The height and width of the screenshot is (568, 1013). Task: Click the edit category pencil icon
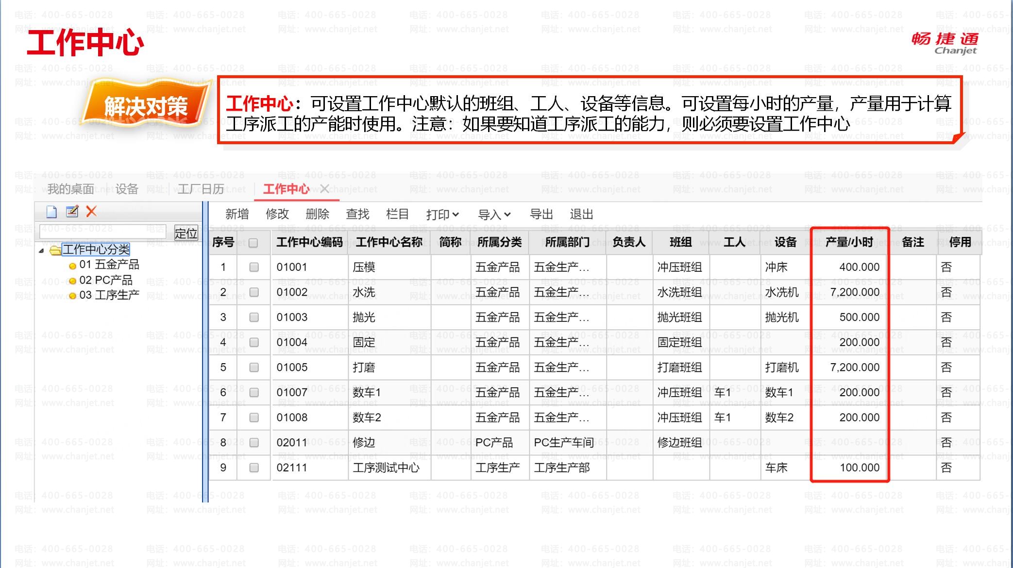[x=72, y=211]
